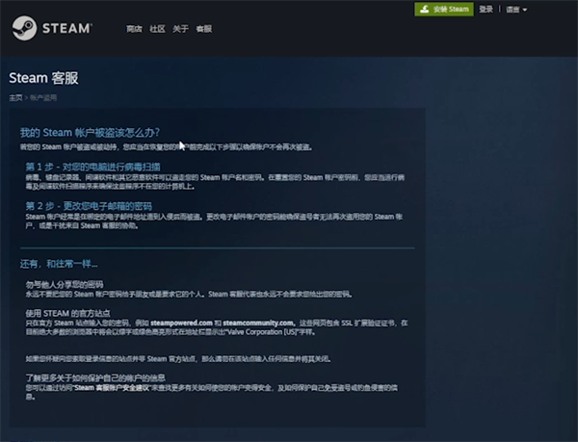Click heading 我的 Steam 帐户被盗该怎么办?
This screenshot has height=442, width=578.
point(90,132)
